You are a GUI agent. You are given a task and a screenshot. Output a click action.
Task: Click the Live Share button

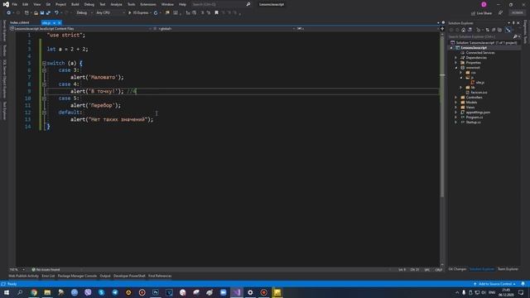click(482, 13)
